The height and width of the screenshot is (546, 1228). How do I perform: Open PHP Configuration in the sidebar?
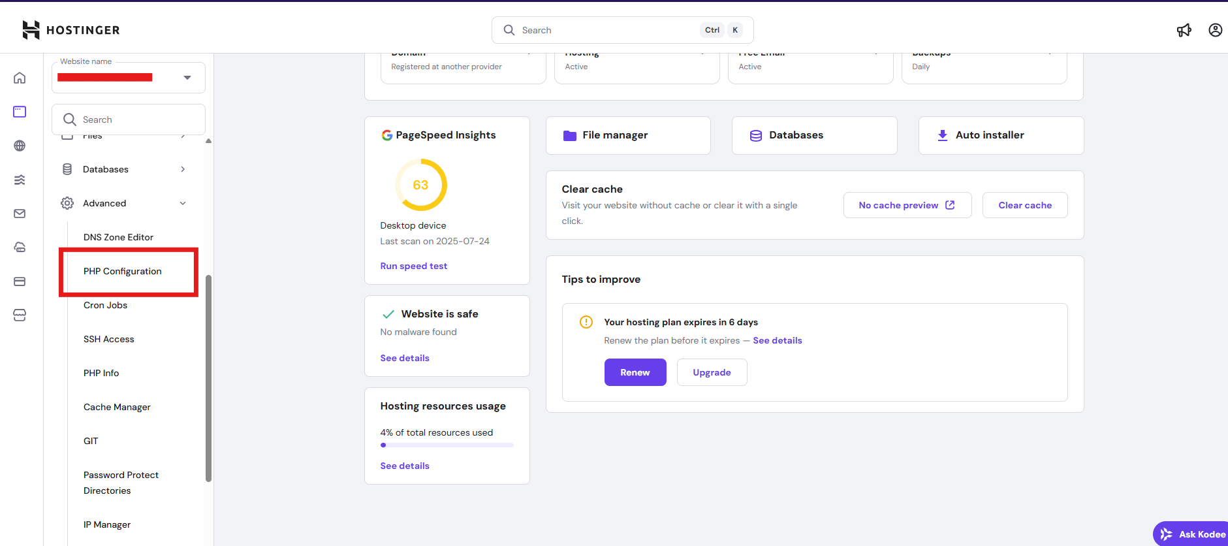123,271
